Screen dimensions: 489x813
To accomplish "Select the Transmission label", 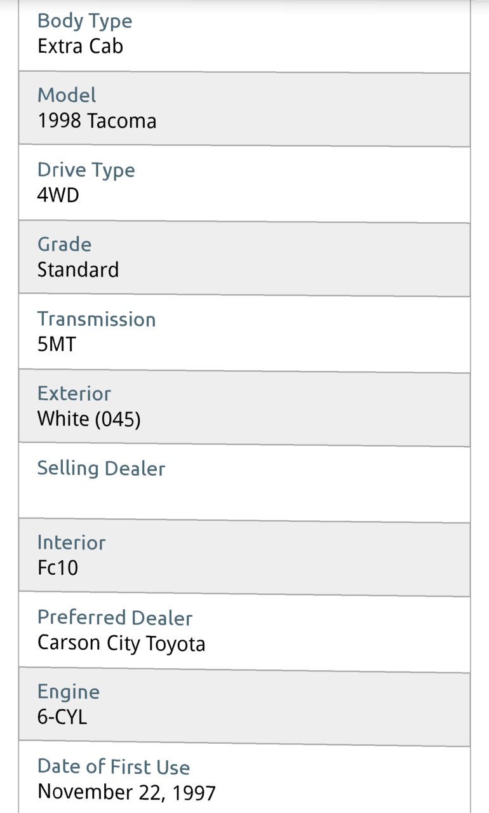I will [96, 319].
